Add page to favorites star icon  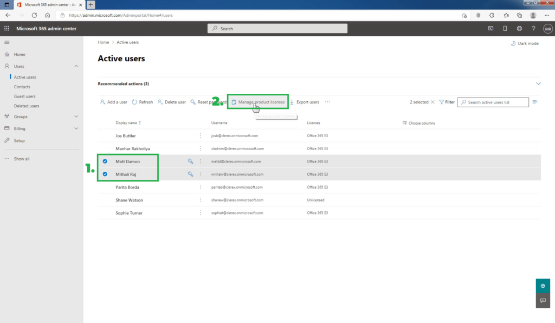click(464, 15)
